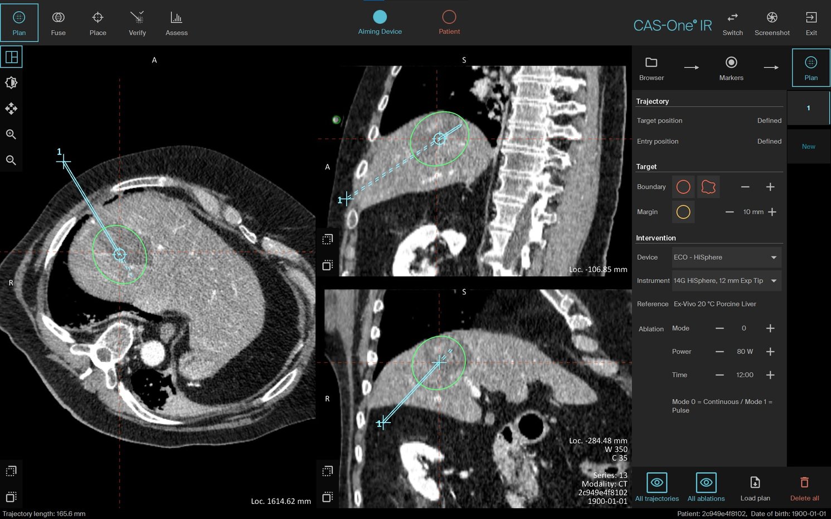Open the Plan step in top toolbar
831x519 pixels.
pyautogui.click(x=19, y=23)
